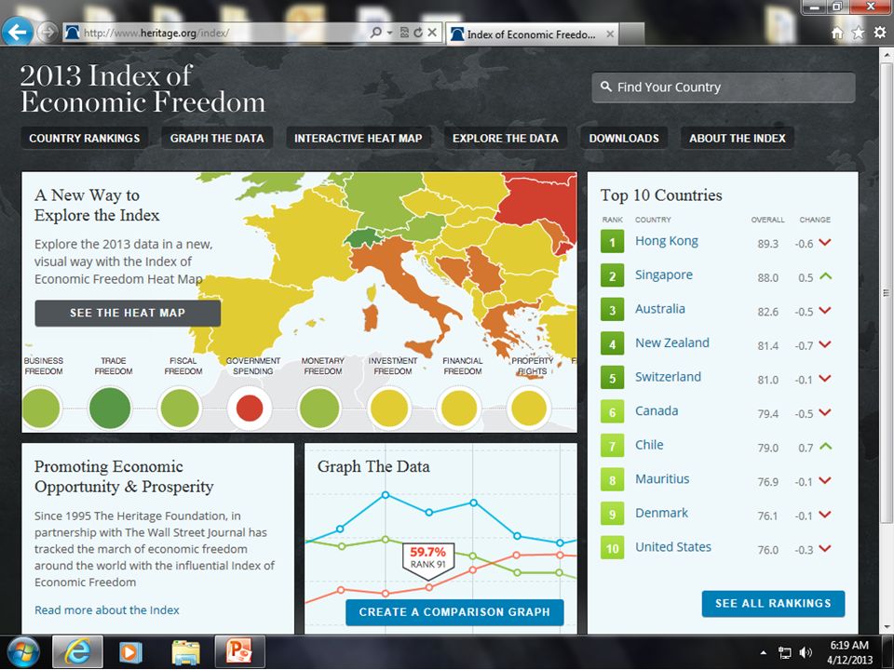Open Canada country link
The height and width of the screenshot is (670, 894).
click(x=657, y=410)
